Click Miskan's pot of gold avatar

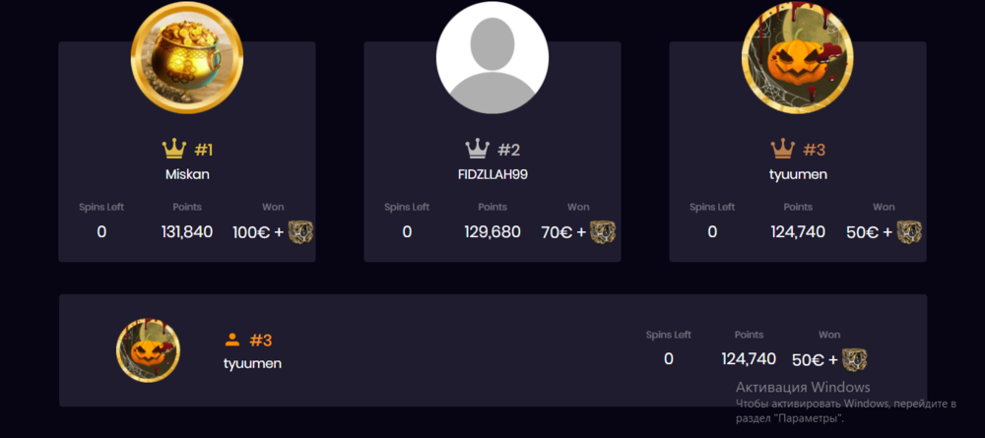187,57
